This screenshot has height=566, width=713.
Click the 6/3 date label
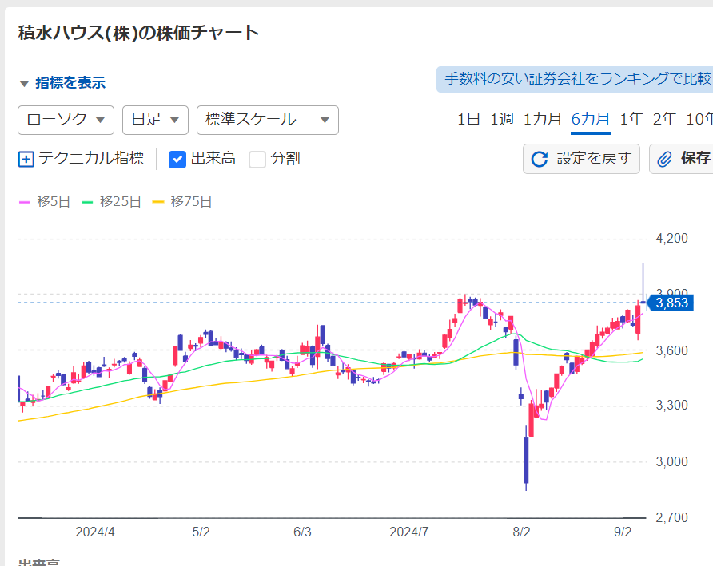(302, 532)
